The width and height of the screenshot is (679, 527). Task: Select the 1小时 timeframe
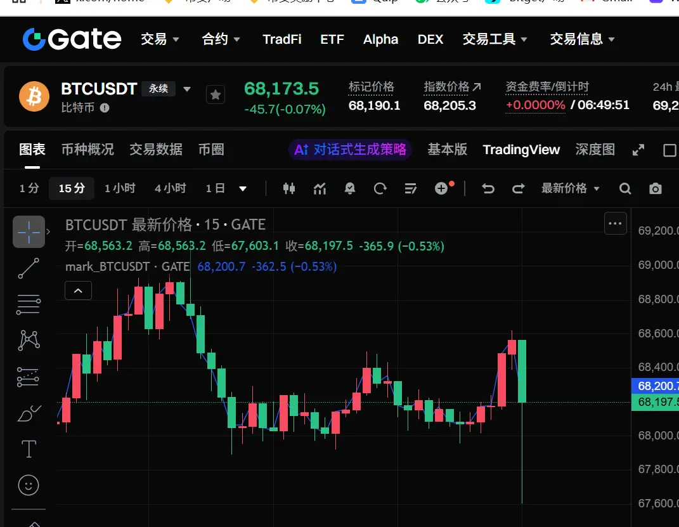(120, 188)
